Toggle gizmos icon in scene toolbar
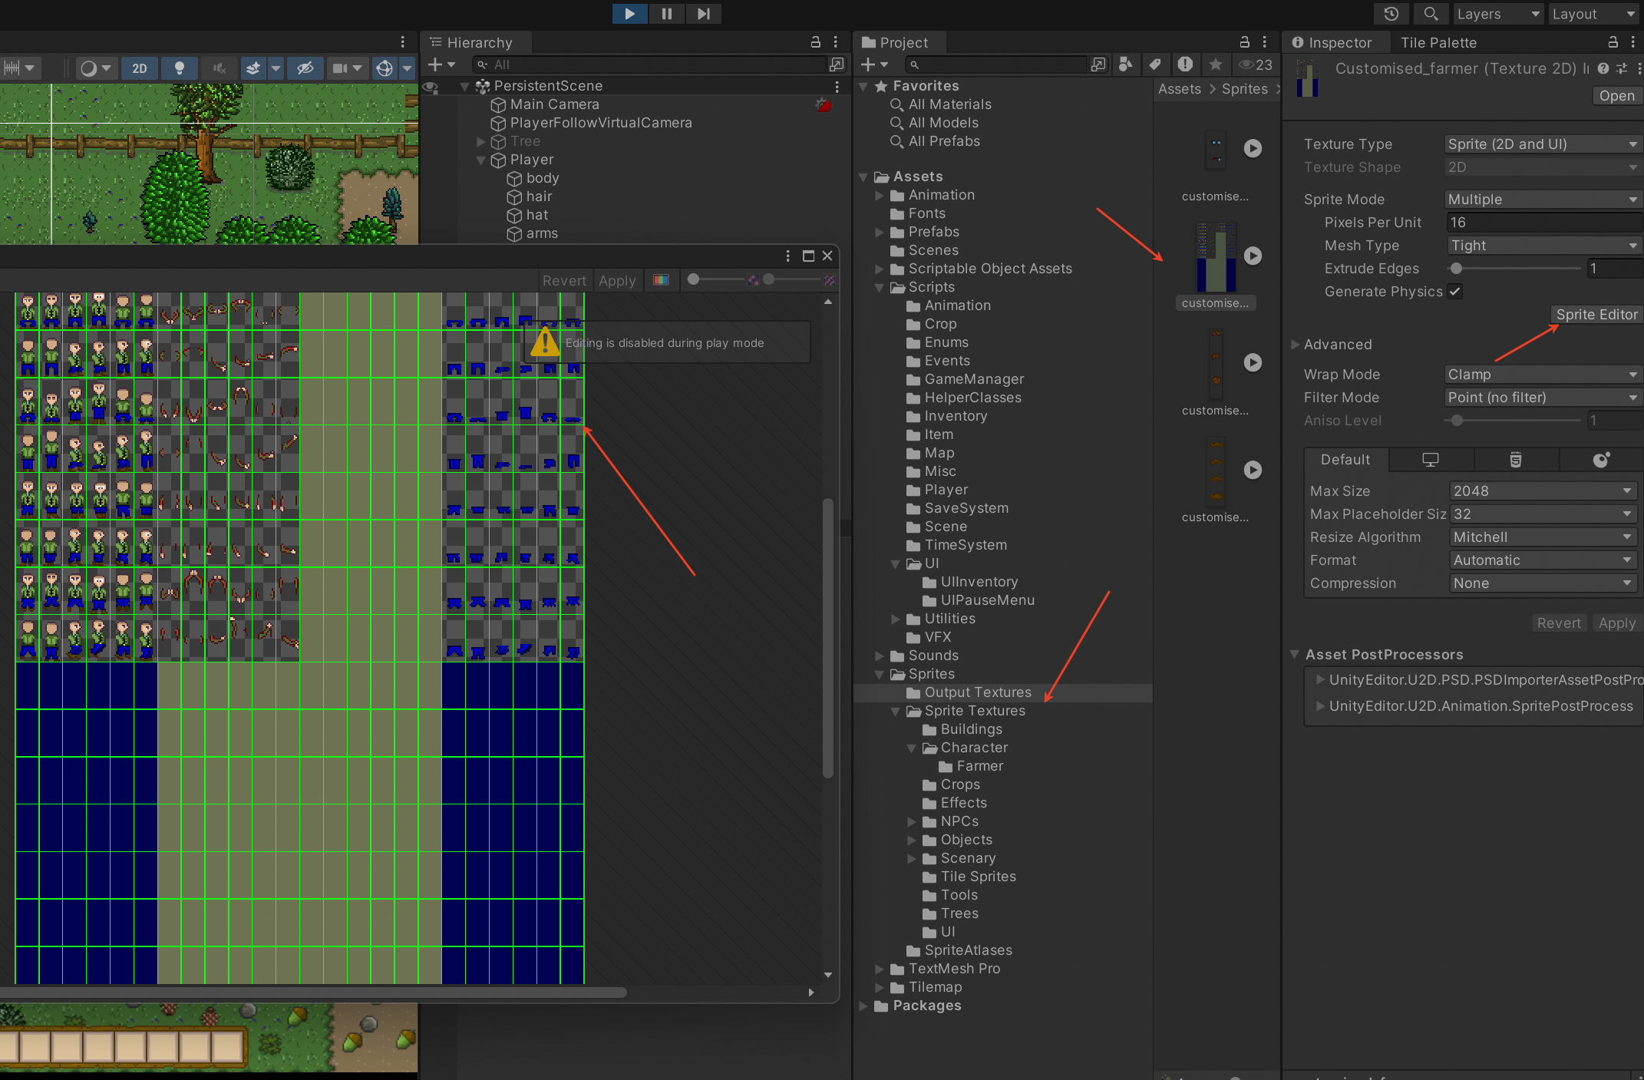Image resolution: width=1644 pixels, height=1080 pixels. [x=385, y=68]
